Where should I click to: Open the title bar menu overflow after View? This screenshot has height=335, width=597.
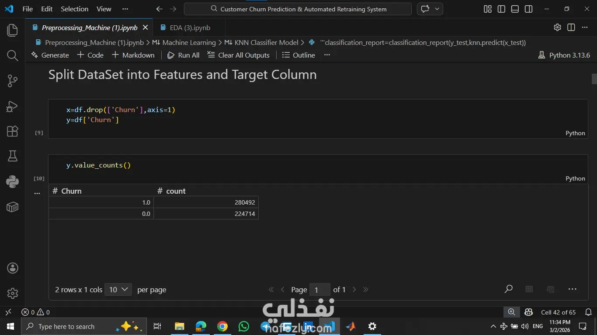125,9
